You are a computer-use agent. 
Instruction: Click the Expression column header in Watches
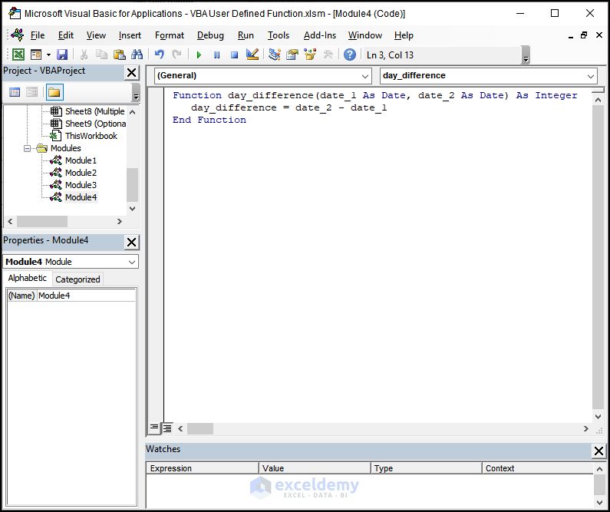pos(203,468)
